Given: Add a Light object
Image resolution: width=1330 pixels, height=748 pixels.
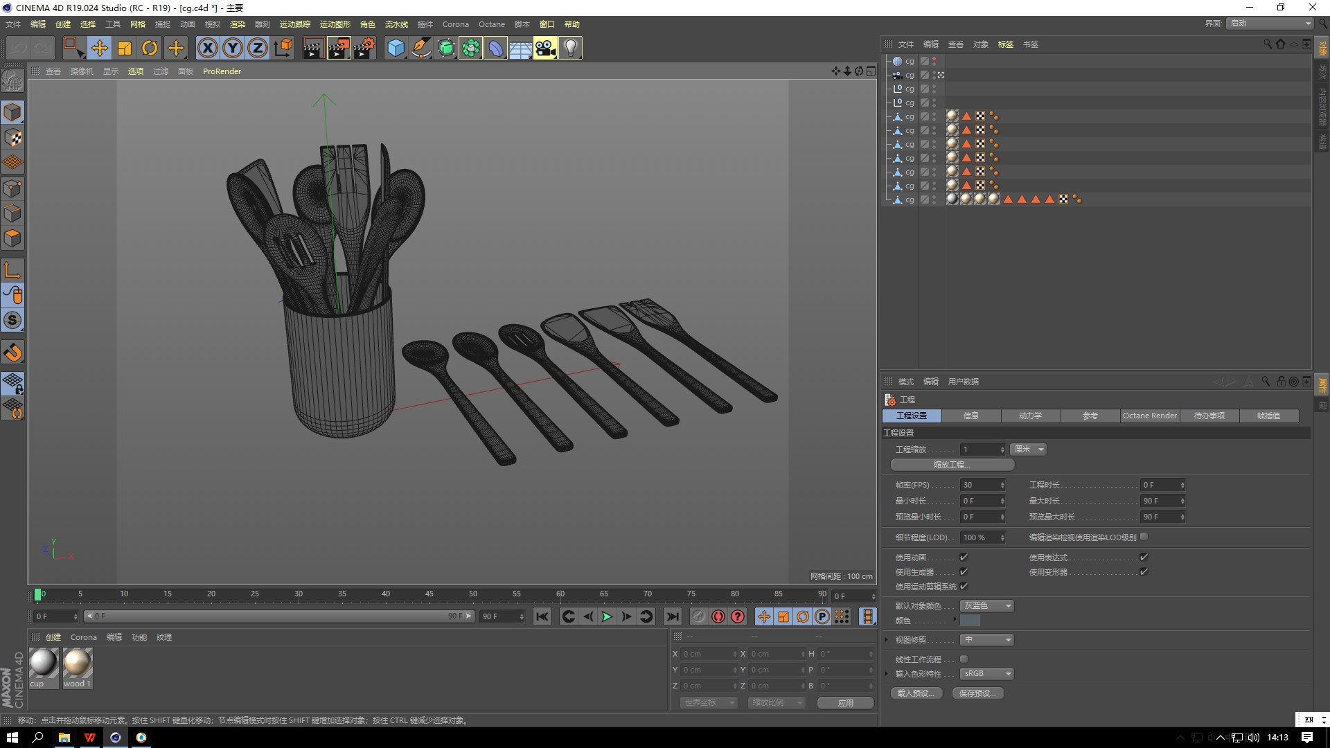Looking at the screenshot, I should point(570,48).
